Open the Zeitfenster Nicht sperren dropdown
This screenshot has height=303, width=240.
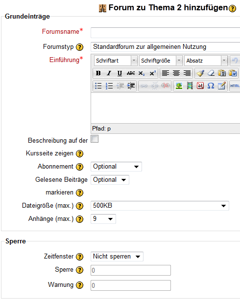tap(117, 257)
